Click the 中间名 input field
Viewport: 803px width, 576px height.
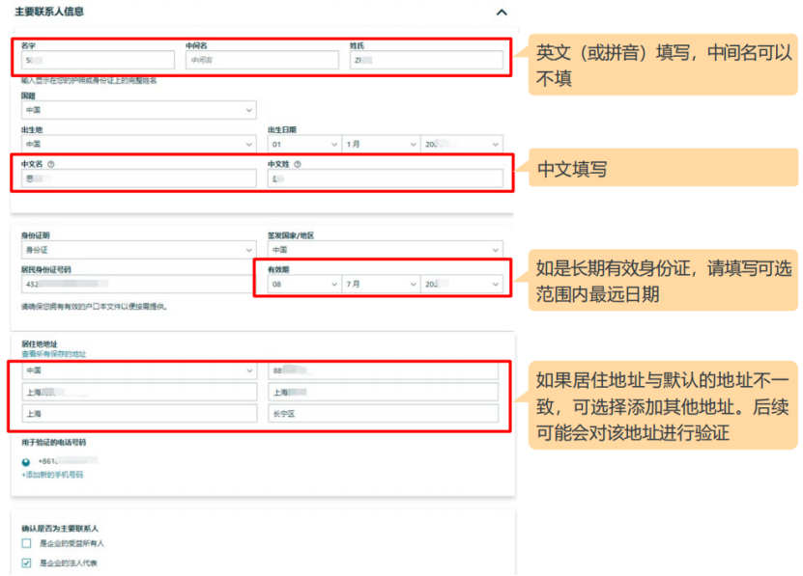pos(255,60)
